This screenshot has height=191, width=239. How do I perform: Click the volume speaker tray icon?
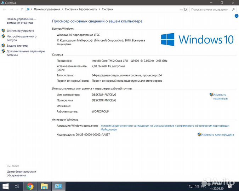[x=197, y=186]
